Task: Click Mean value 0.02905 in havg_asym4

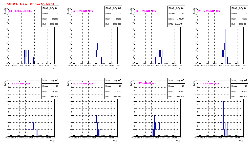Action: pos(55,91)
